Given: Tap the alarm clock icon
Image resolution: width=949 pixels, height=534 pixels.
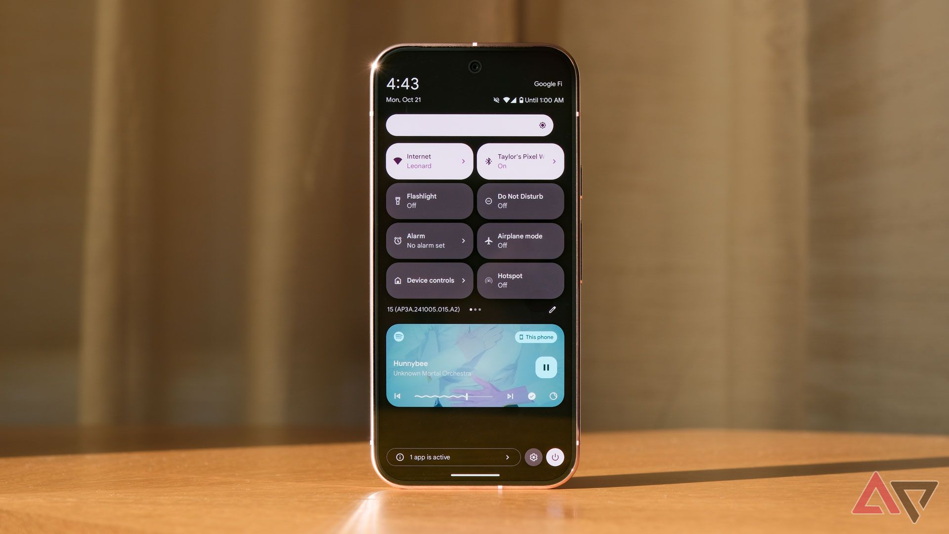Looking at the screenshot, I should pyautogui.click(x=397, y=240).
